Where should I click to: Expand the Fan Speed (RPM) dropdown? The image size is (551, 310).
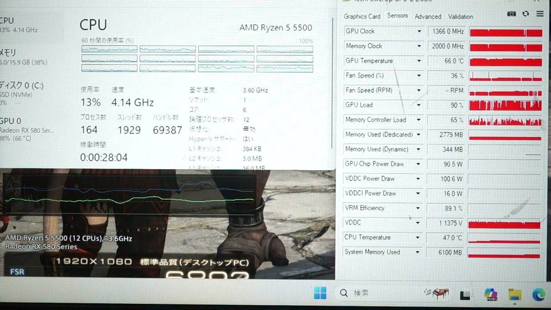419,90
